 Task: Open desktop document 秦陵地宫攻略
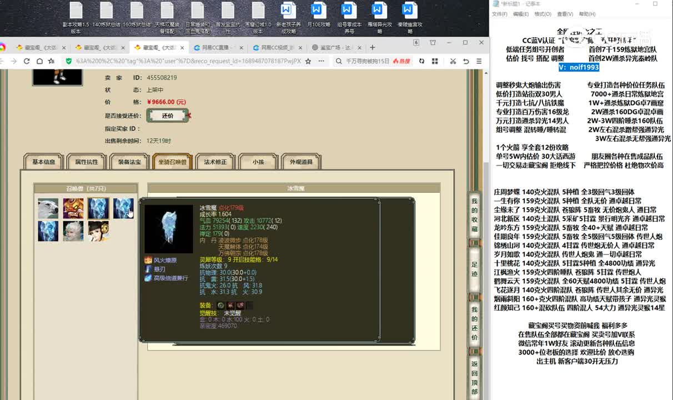click(410, 18)
